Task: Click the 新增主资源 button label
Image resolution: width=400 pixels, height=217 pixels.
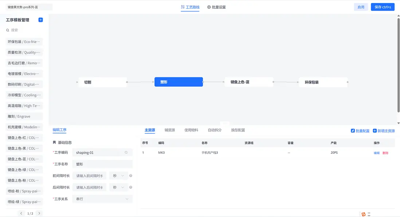Action: (386, 131)
